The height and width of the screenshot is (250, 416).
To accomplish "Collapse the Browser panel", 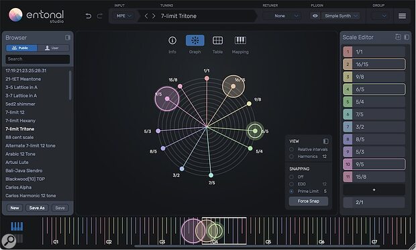I will point(68,38).
